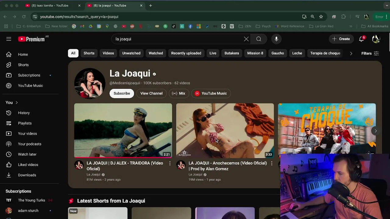
Task: Clear the search box with X
Action: coord(246,39)
